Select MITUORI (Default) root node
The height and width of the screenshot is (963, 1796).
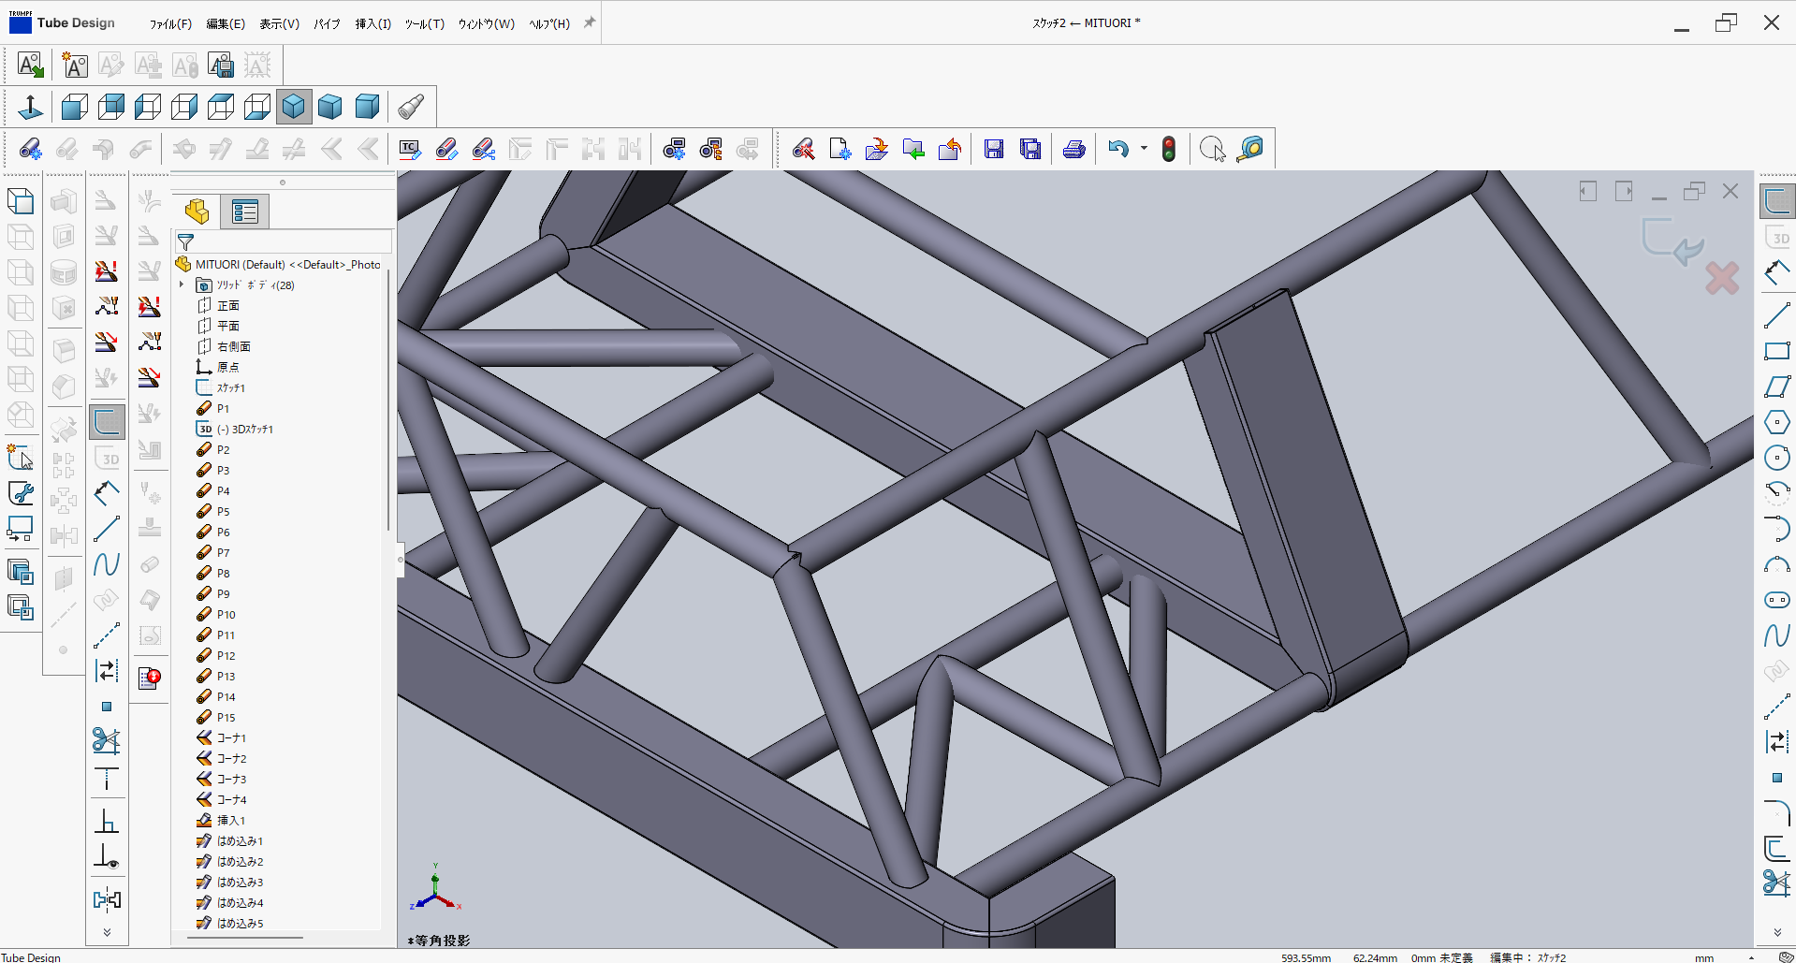click(x=287, y=265)
